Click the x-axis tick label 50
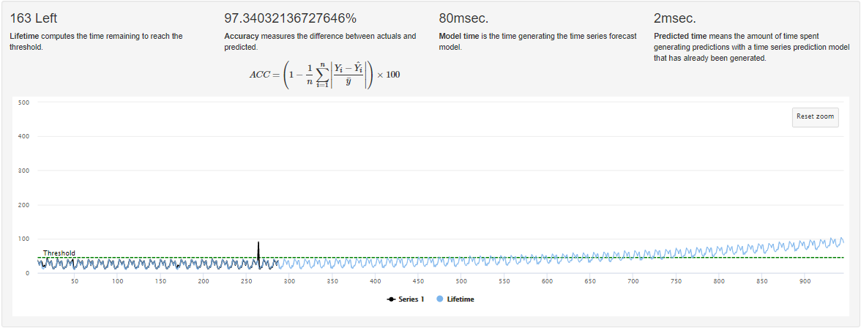 [74, 281]
